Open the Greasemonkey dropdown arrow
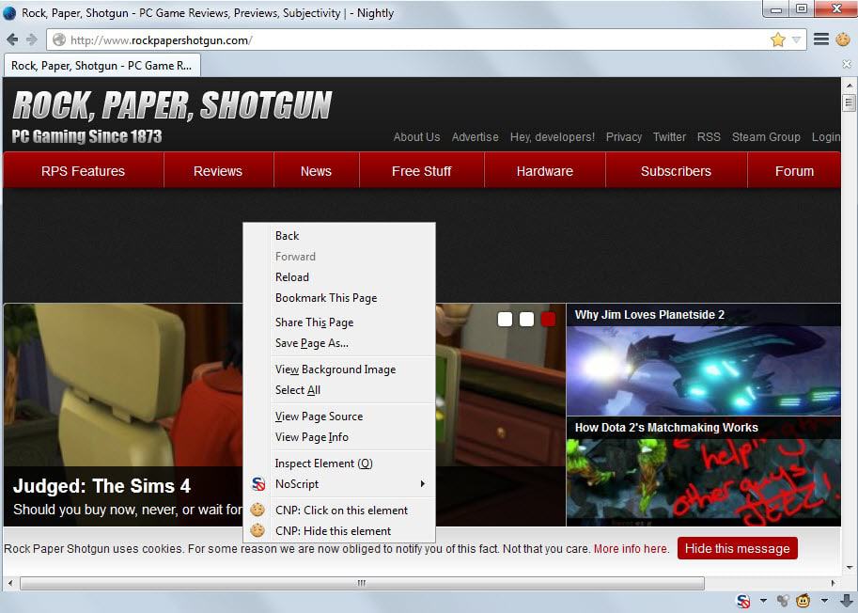This screenshot has width=858, height=613. tap(824, 601)
